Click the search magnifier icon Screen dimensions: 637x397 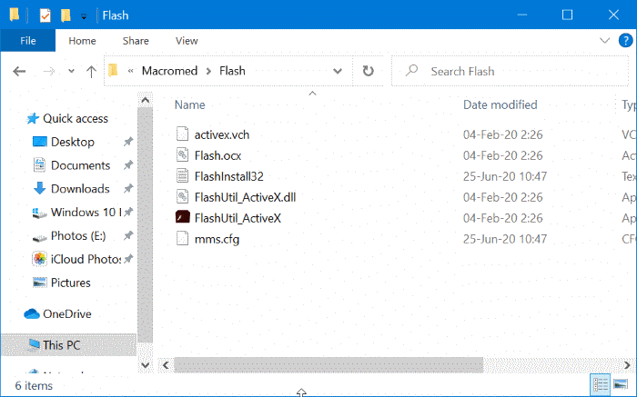(411, 71)
